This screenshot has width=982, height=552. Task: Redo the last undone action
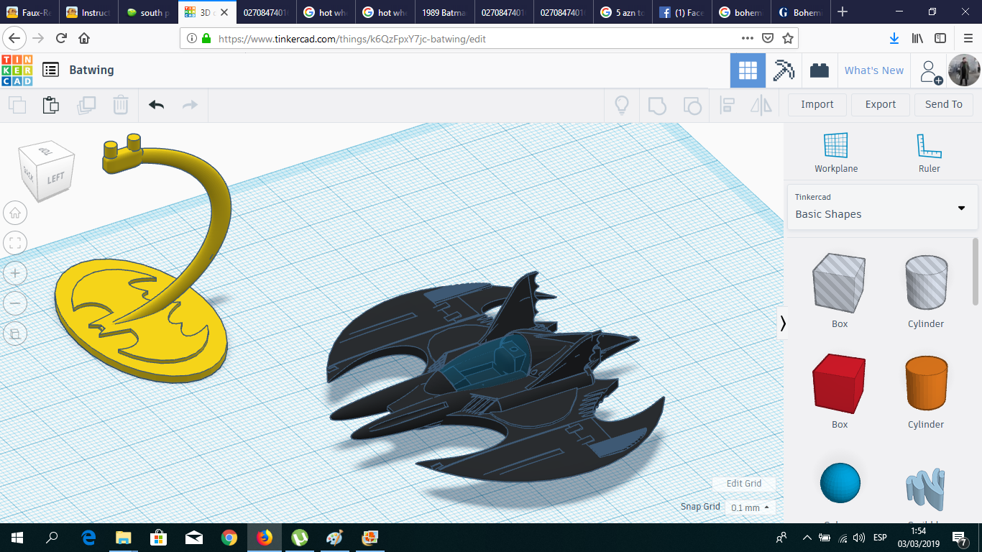(190, 105)
